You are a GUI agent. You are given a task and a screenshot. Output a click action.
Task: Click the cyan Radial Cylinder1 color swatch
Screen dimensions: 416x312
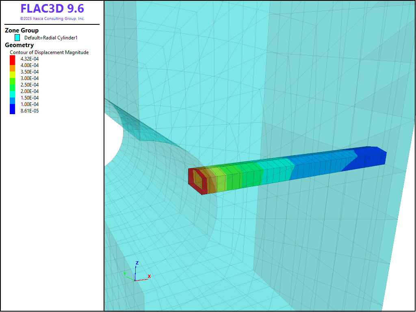[17, 37]
